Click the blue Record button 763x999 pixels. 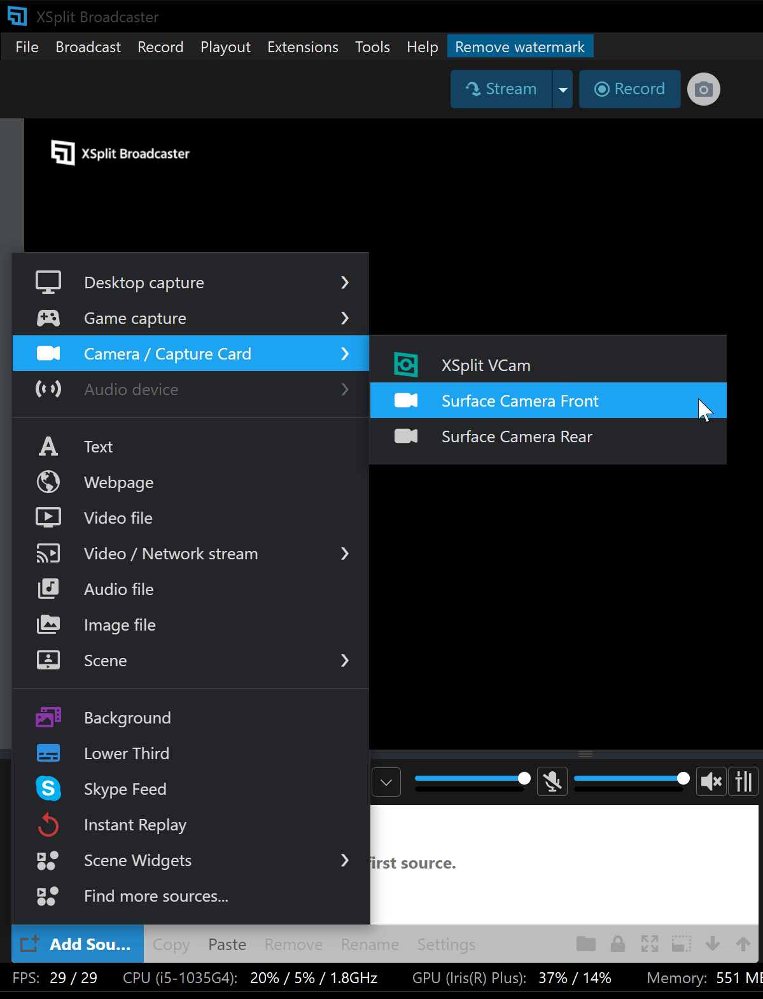(x=629, y=89)
